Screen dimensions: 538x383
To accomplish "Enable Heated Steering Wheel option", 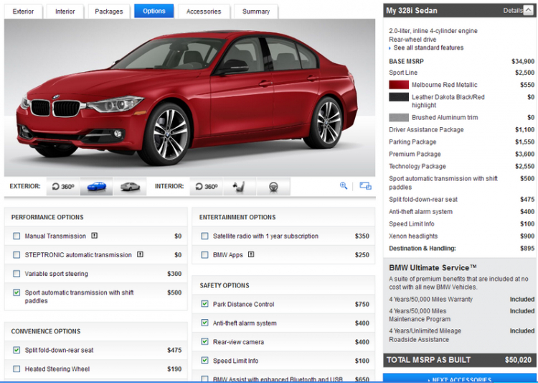I will pyautogui.click(x=16, y=369).
